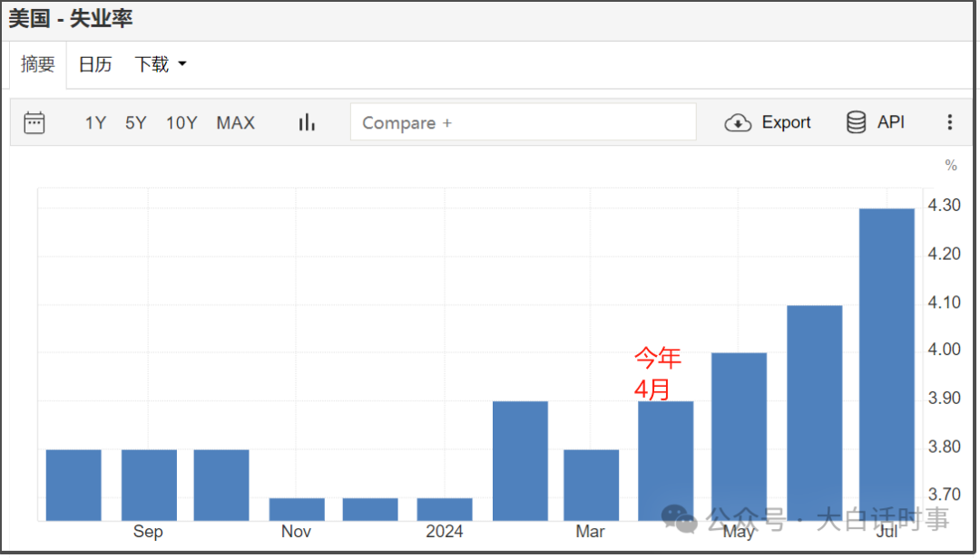Viewport: 980px width, 558px height.
Task: Select the 5Y time range
Action: pyautogui.click(x=135, y=123)
